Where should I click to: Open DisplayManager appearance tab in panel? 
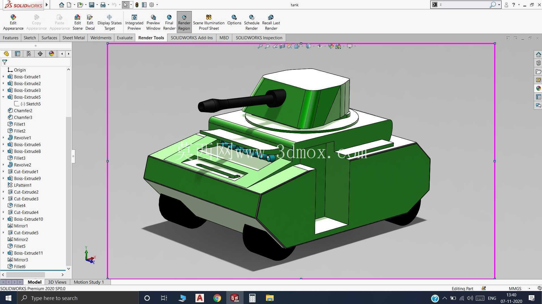(51, 54)
